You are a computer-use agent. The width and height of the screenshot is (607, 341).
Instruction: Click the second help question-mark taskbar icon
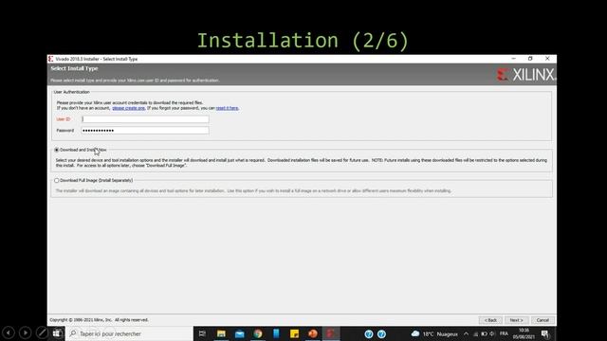pyautogui.click(x=381, y=334)
